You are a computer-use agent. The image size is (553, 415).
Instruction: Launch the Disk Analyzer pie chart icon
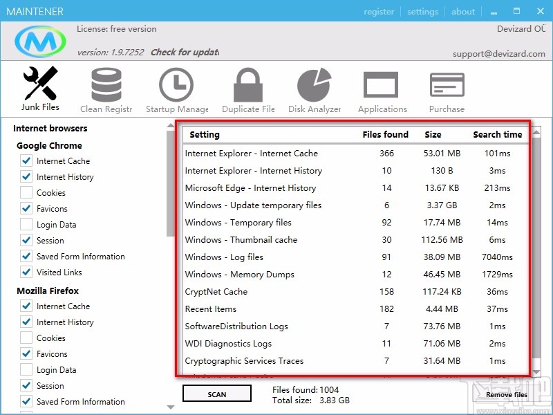pyautogui.click(x=315, y=86)
